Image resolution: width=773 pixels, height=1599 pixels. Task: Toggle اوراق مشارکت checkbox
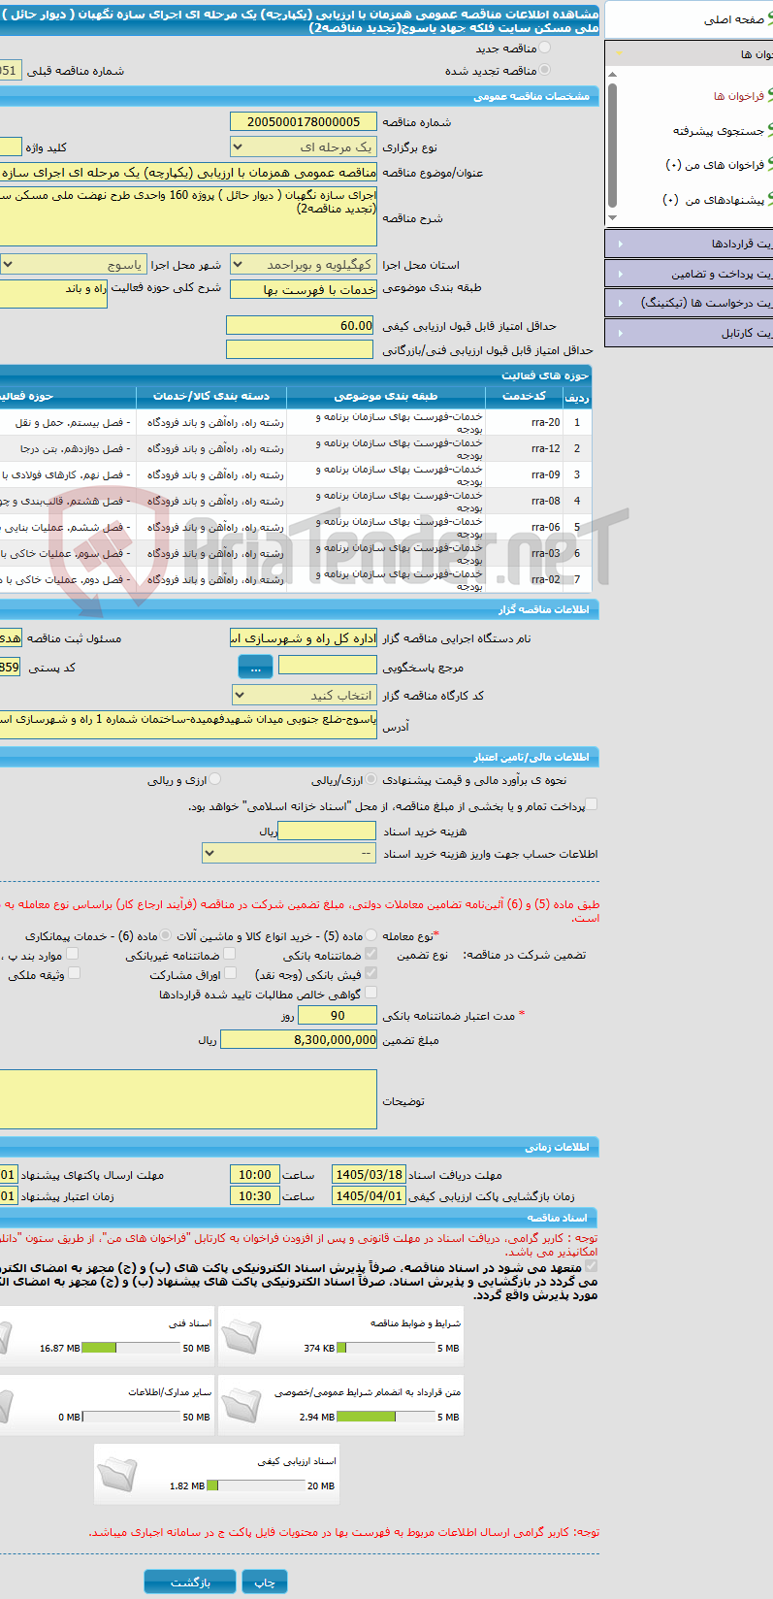click(230, 974)
